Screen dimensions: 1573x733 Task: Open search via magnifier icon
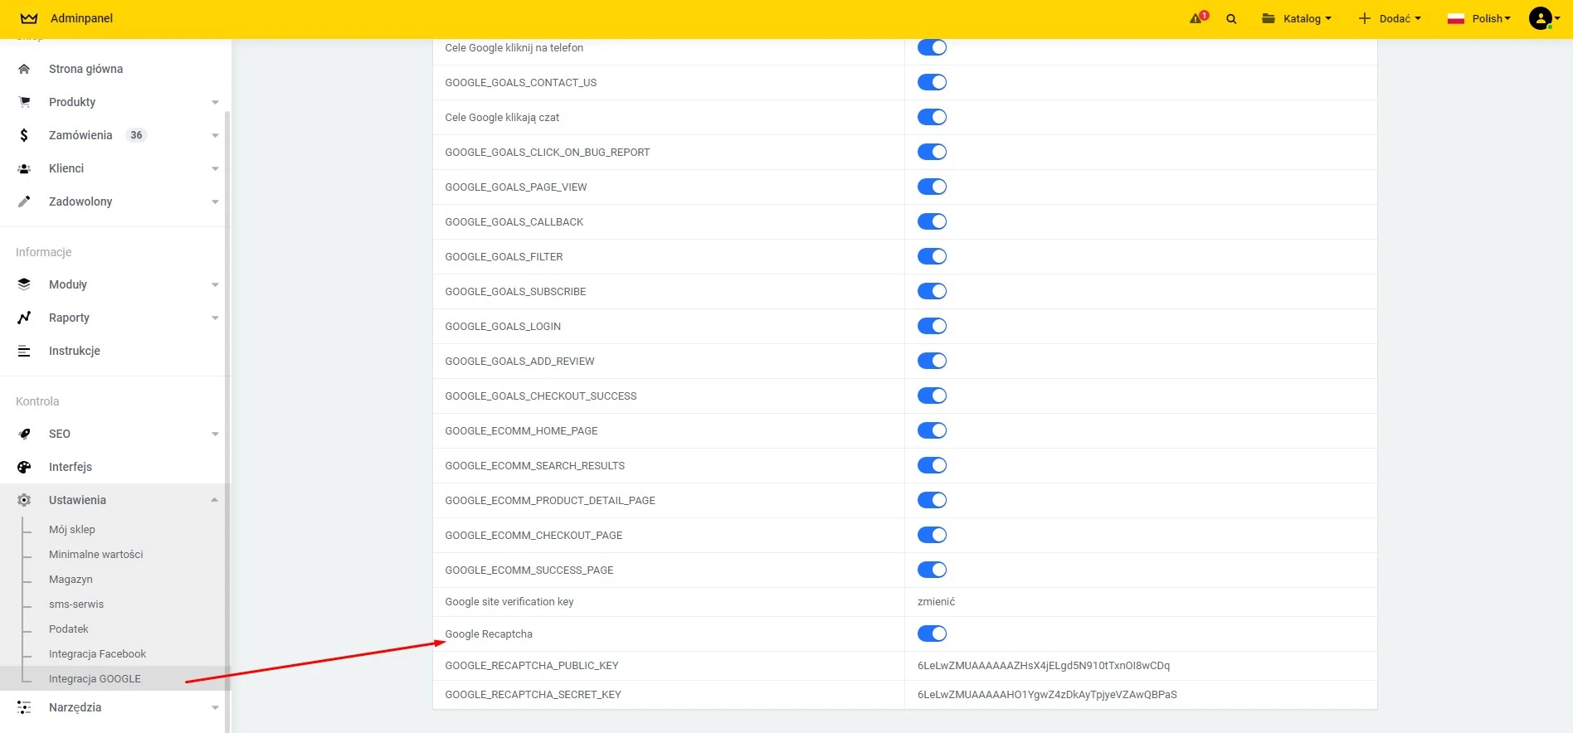[x=1231, y=19]
